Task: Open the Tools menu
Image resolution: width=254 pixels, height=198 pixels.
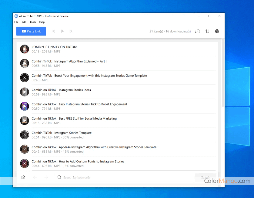Action: coord(33,22)
